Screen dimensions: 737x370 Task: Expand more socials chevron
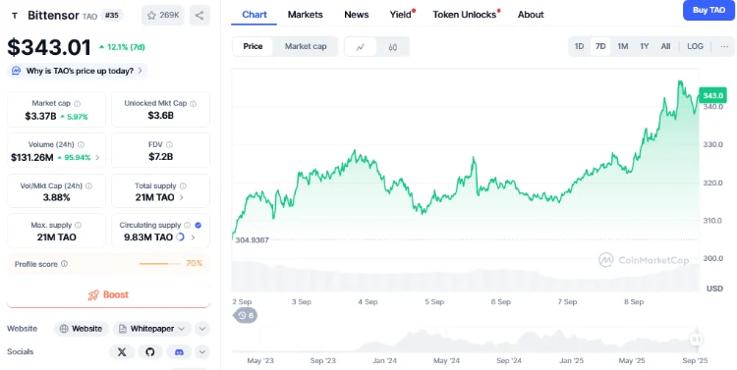click(202, 352)
